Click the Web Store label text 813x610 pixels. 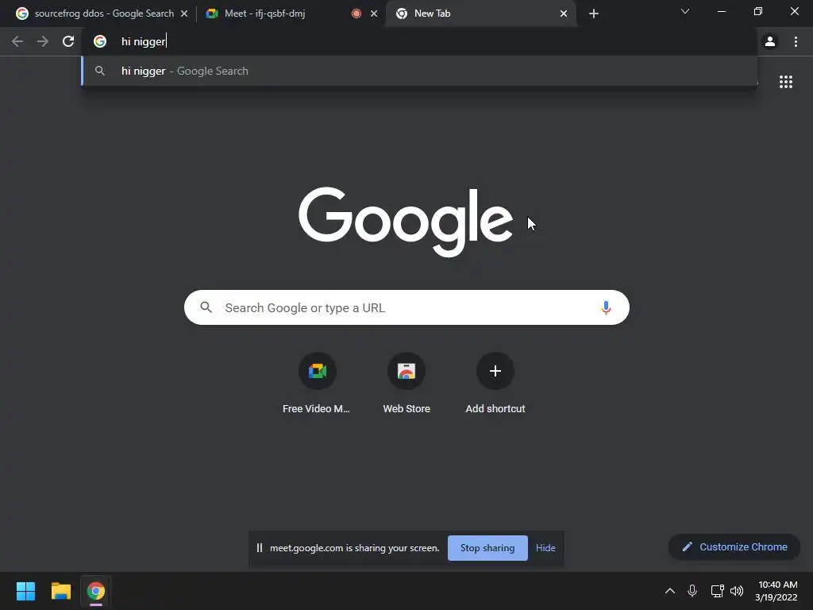tap(406, 409)
